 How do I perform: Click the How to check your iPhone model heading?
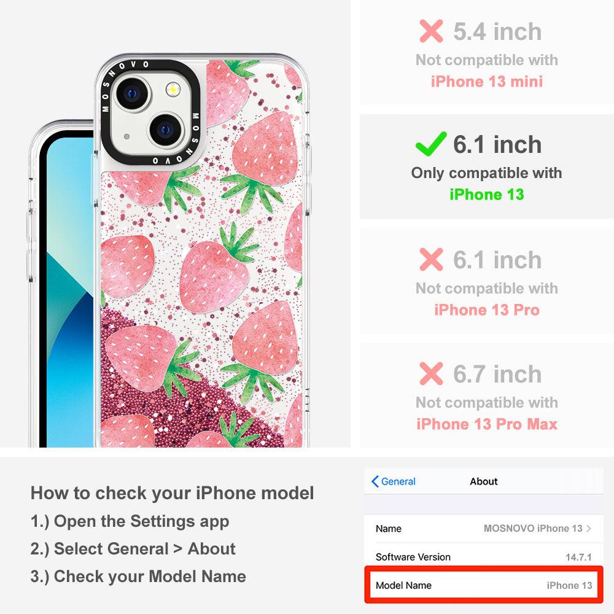[x=173, y=493]
